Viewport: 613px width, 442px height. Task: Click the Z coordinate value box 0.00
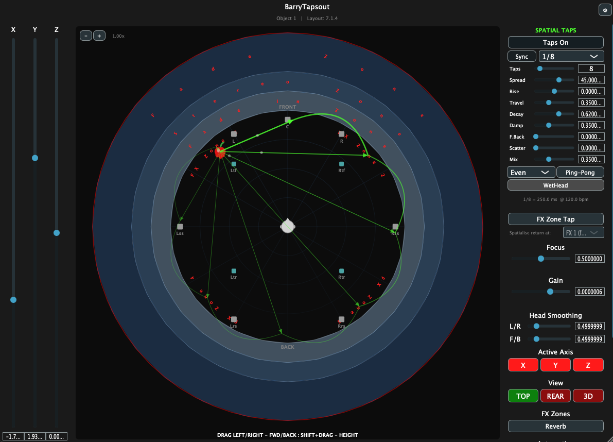[x=56, y=436]
